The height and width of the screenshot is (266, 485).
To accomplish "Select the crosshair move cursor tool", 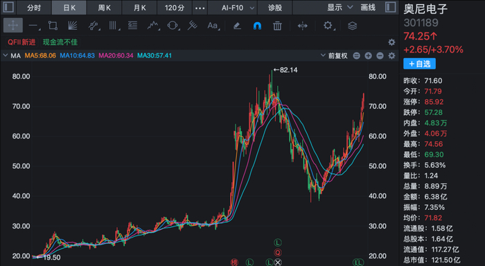I will 13,26.
